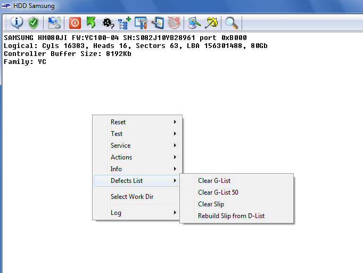The width and height of the screenshot is (363, 273).
Task: Expand arrow next to Reset
Action: pyautogui.click(x=175, y=122)
